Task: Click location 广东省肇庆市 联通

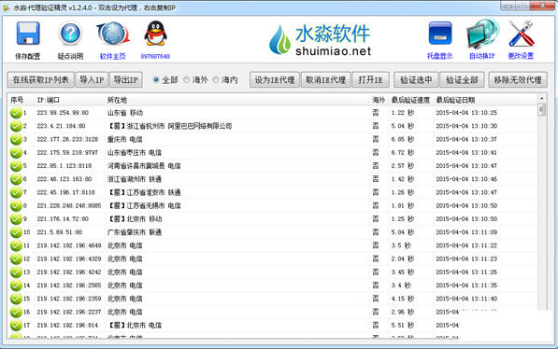Action: pos(135,232)
